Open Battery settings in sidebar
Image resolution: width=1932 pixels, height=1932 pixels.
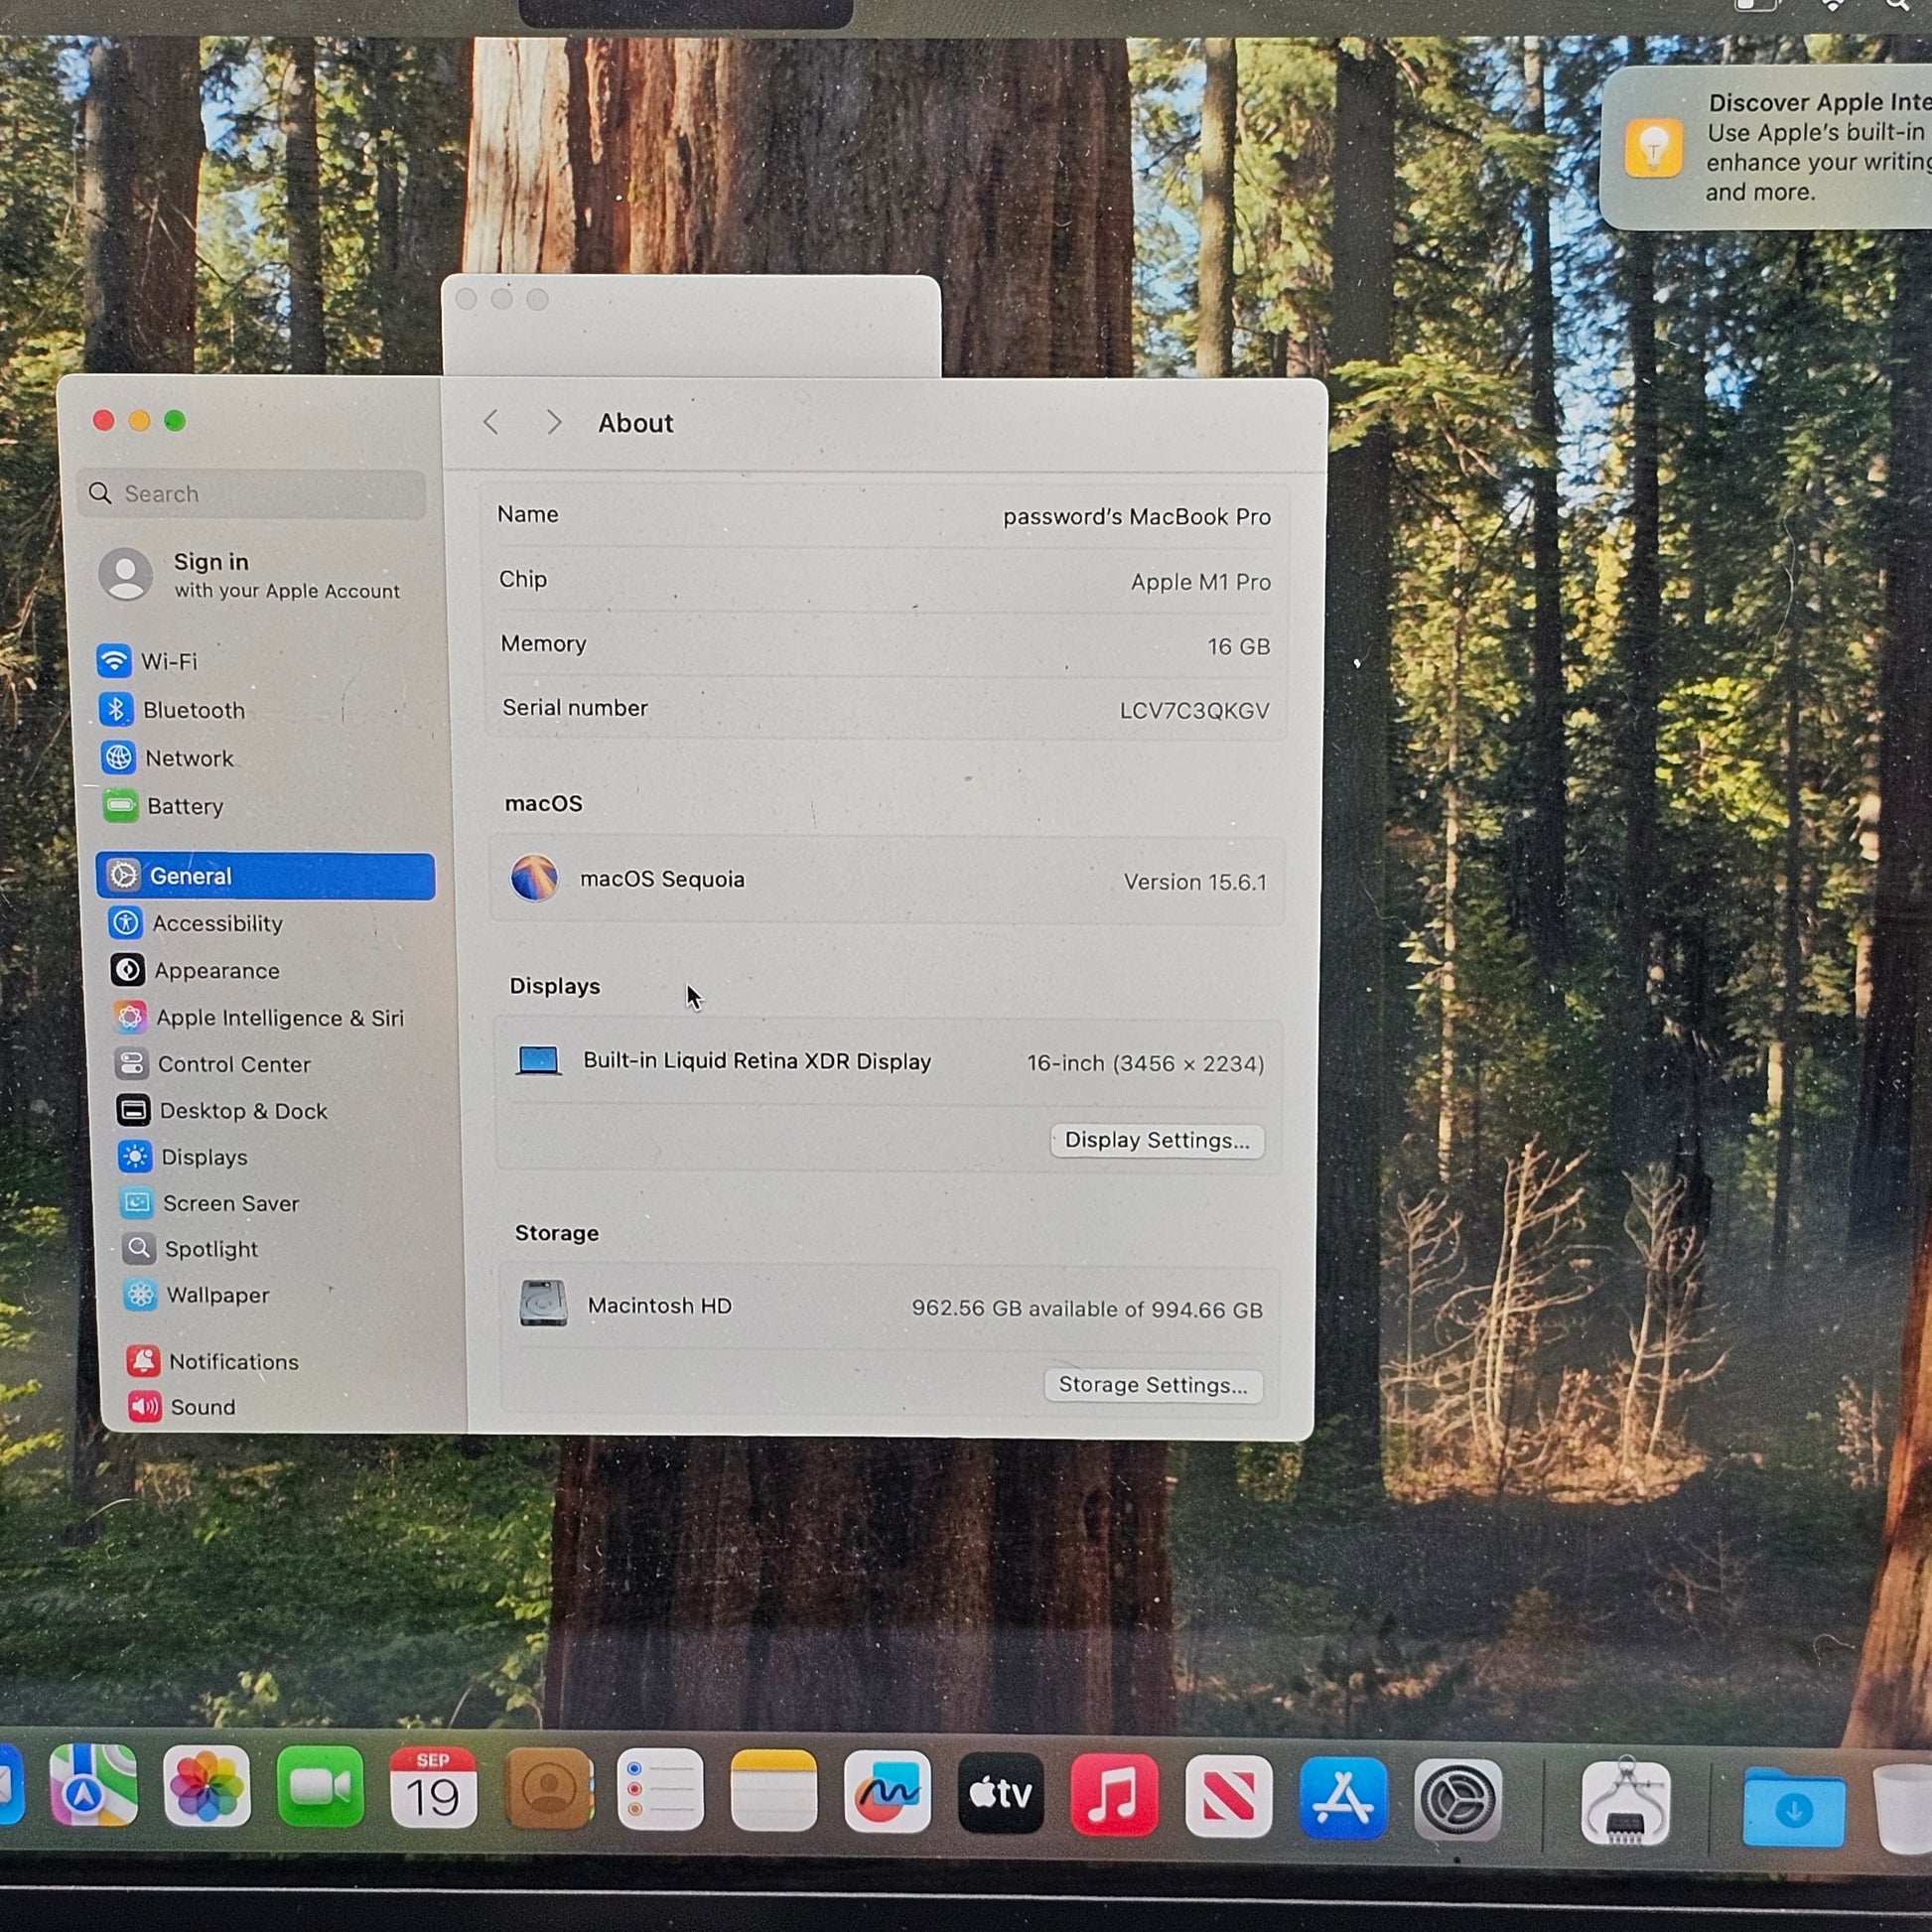pos(163,806)
